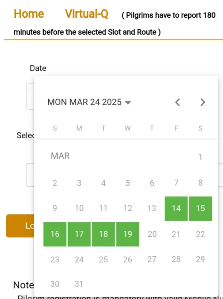The width and height of the screenshot is (223, 299).
Task: Select available date 16 in March
Action: (x=55, y=234)
